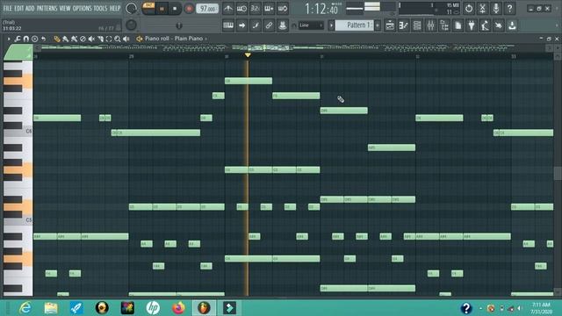Open the content library download icon
562x316 pixels.
[512, 25]
